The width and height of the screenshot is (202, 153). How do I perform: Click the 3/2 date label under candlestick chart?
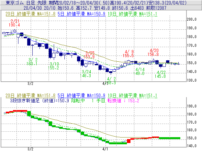30,84
